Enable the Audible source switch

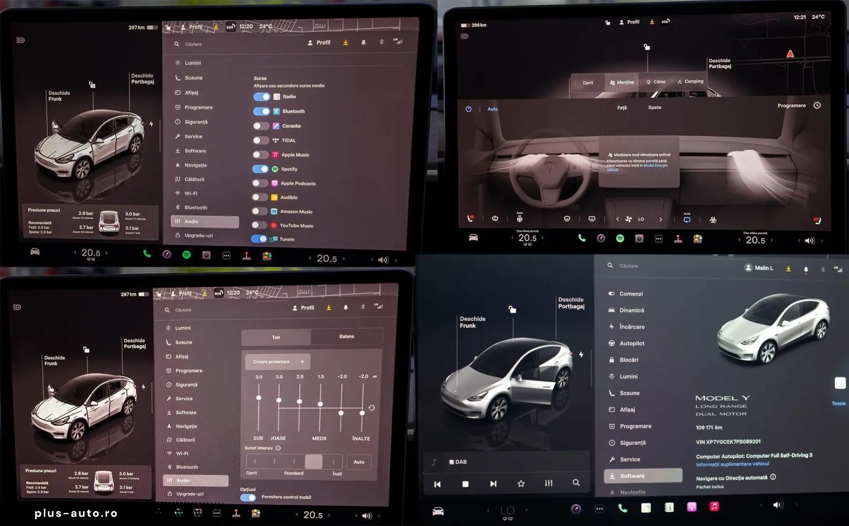[260, 197]
